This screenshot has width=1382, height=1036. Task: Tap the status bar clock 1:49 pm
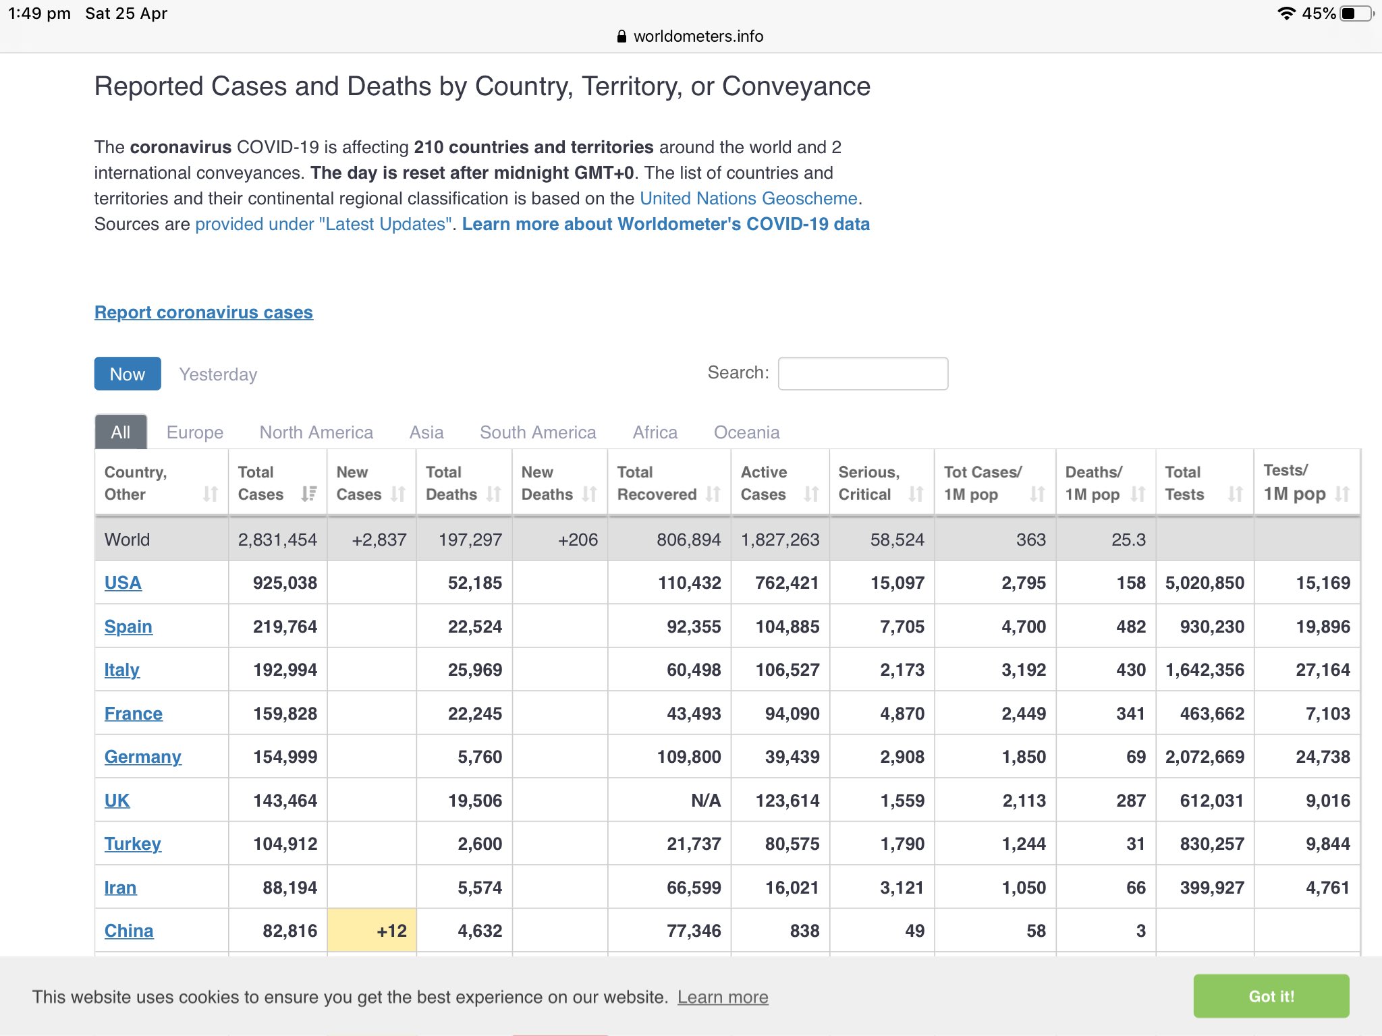[x=39, y=13]
